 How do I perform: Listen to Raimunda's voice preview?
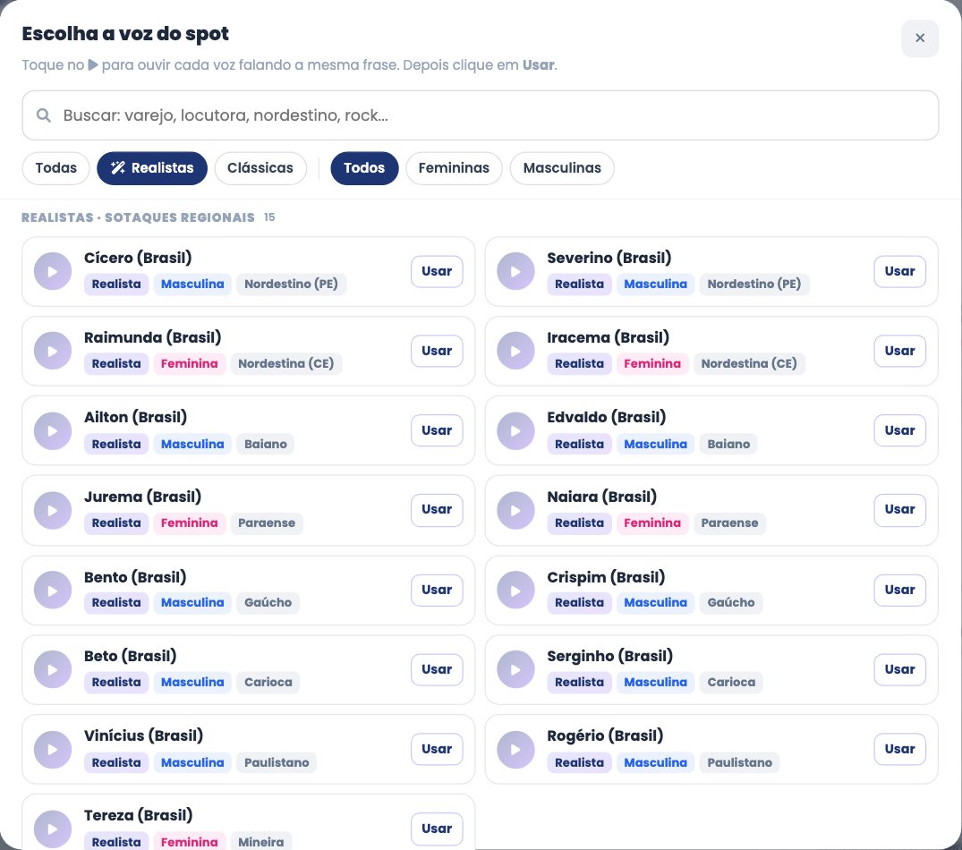[53, 351]
